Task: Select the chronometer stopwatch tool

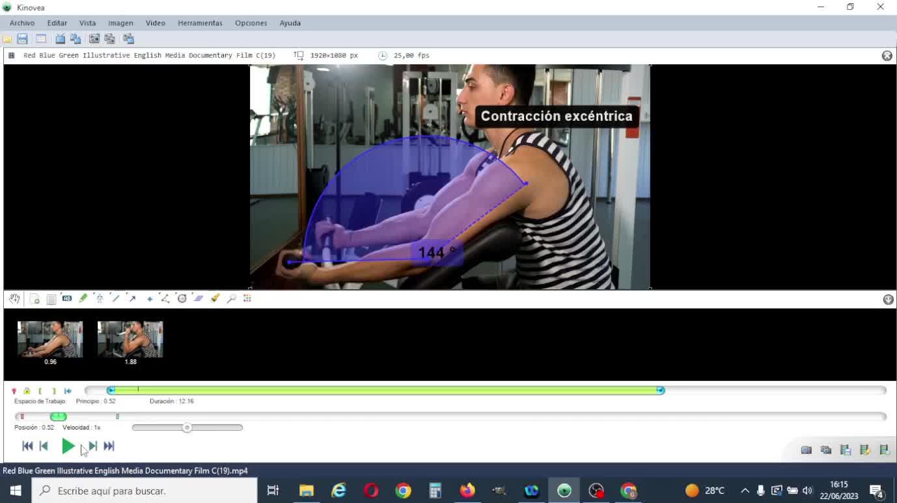Action: pos(182,298)
